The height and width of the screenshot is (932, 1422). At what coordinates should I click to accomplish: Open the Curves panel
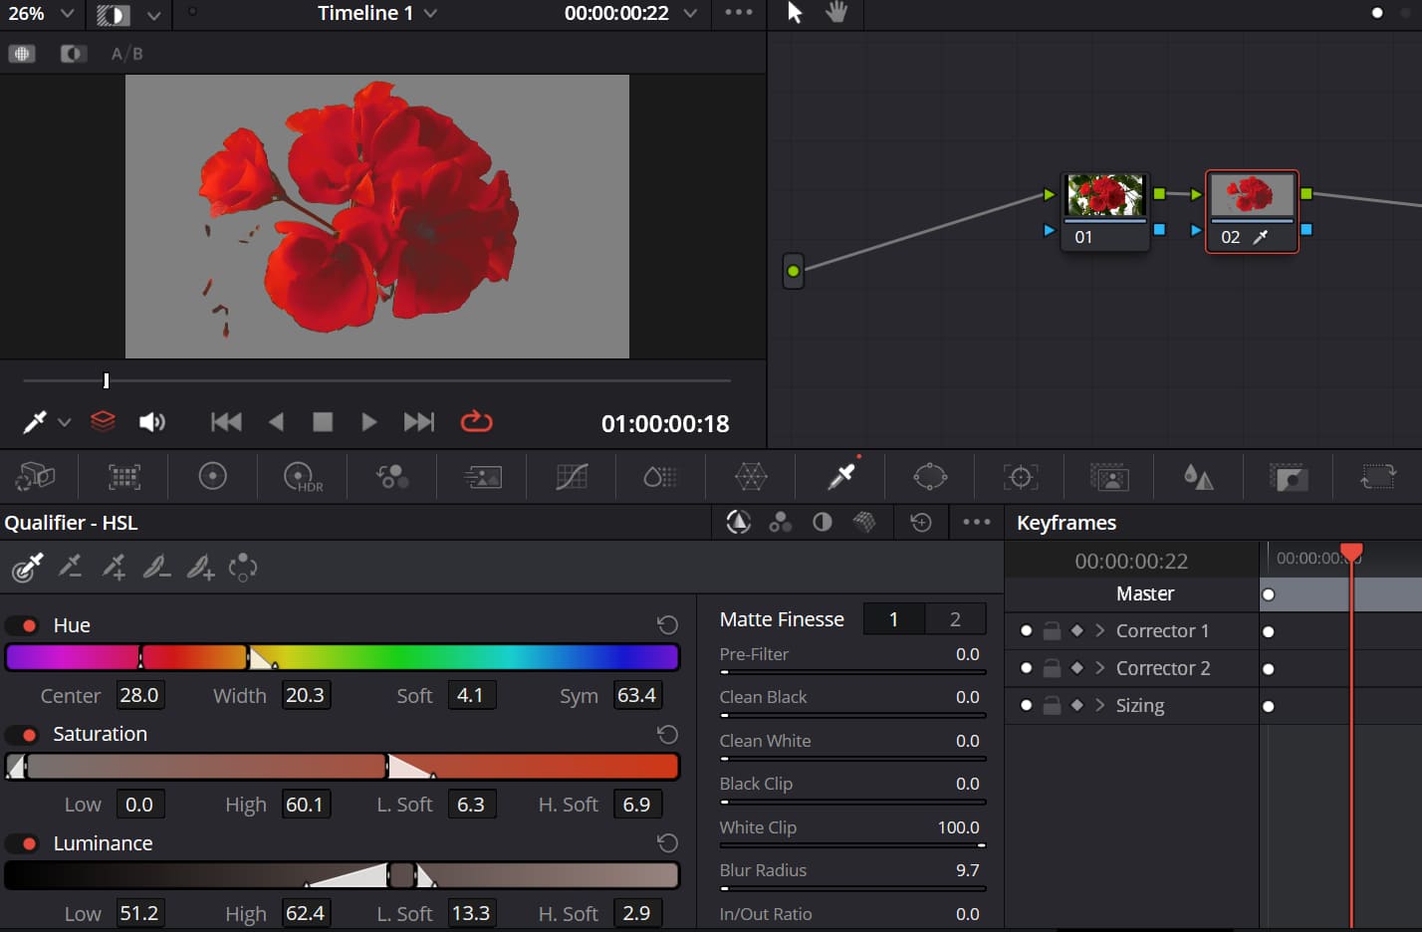[571, 477]
